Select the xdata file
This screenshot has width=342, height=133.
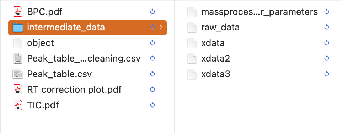point(213,43)
